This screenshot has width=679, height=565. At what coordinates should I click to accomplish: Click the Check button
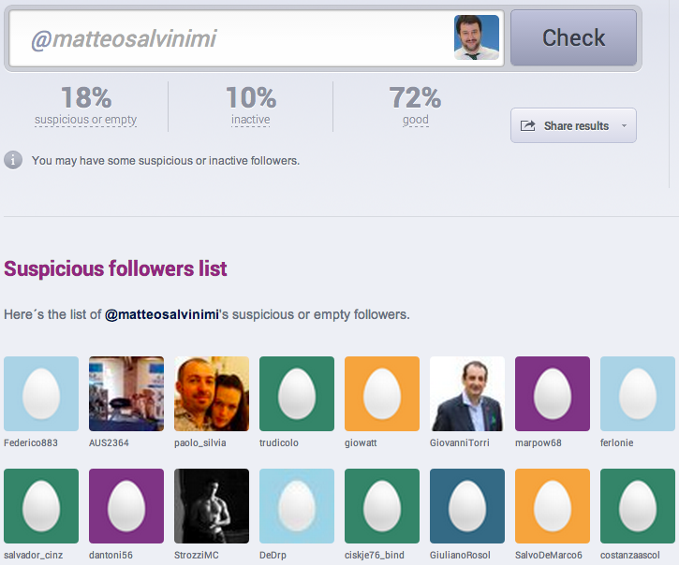(573, 38)
